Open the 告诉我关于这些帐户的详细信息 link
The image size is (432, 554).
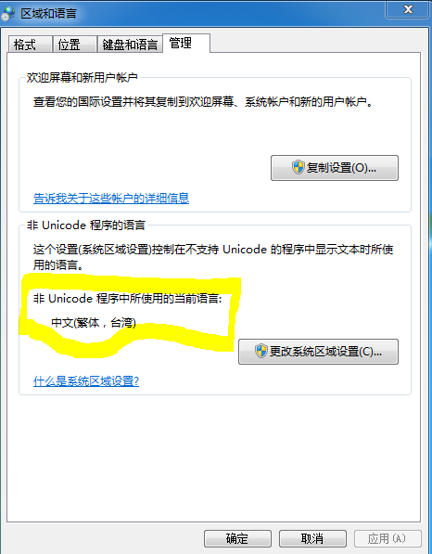111,199
